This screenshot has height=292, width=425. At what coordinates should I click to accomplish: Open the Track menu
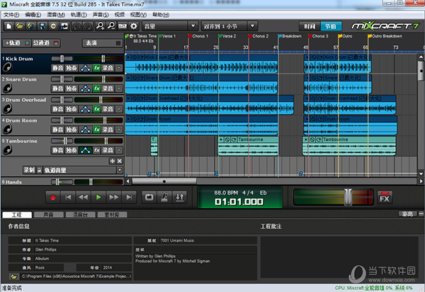pos(79,15)
